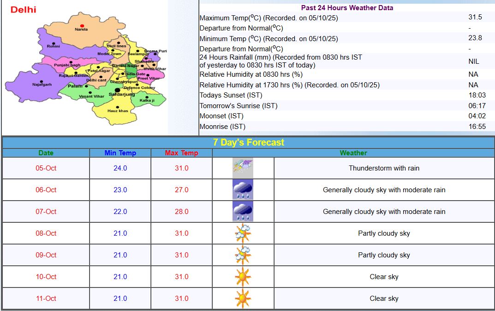This screenshot has height=311, width=495.
Task: Click the thunderstorm icon for 05-Oct
Action: pyautogui.click(x=243, y=168)
